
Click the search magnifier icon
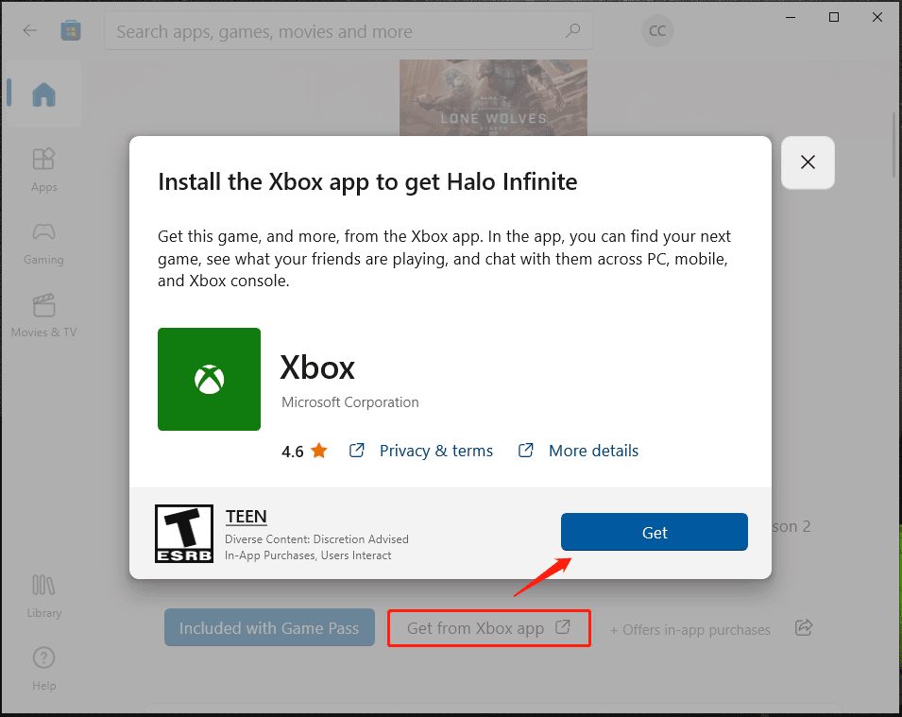[x=572, y=31]
